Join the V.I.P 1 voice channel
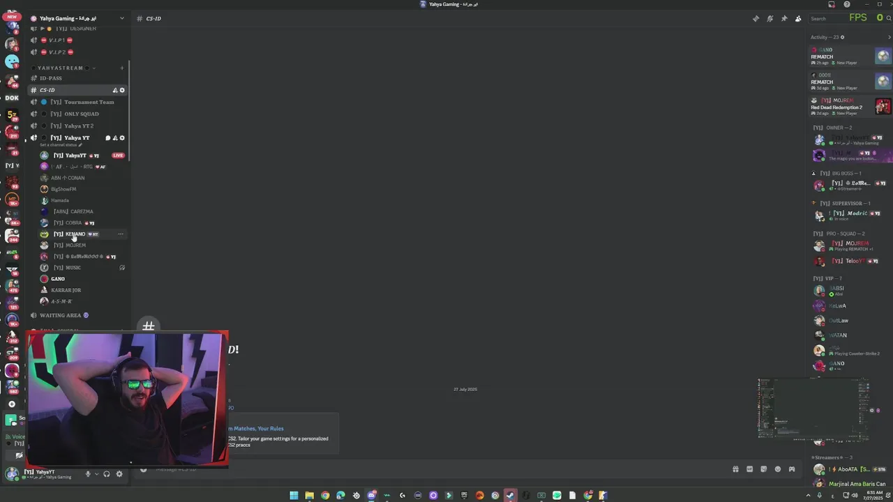 click(77, 40)
